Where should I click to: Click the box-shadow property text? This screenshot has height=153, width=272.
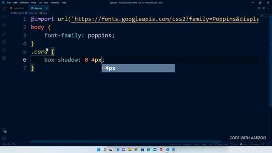point(61,60)
